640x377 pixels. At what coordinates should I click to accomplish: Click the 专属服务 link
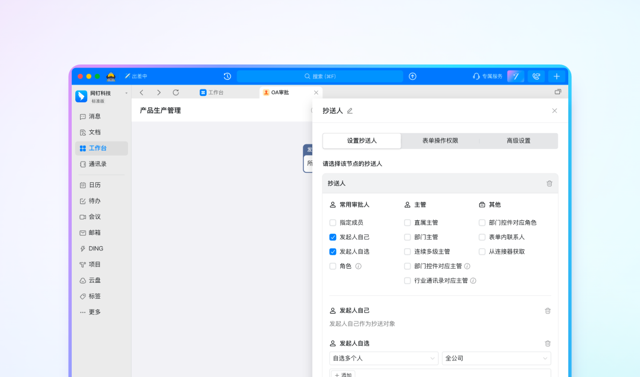coord(488,76)
